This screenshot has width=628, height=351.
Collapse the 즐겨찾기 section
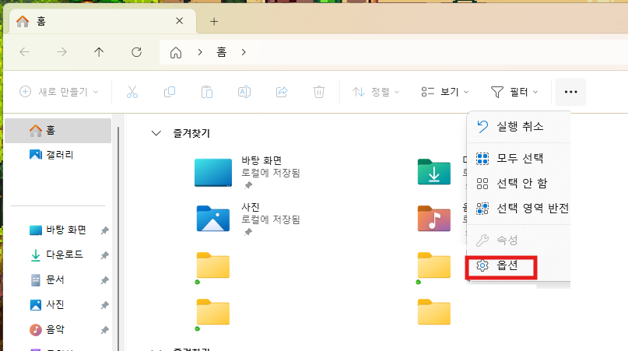coord(156,133)
